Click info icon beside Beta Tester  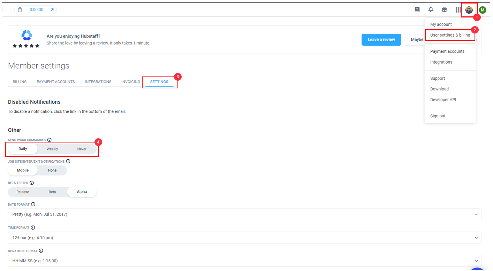(x=32, y=183)
